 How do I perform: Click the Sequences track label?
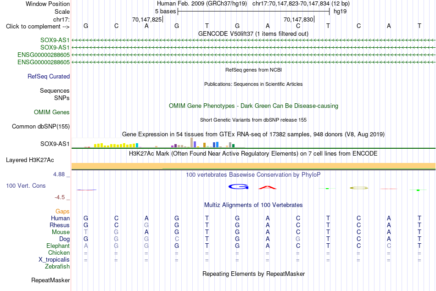[x=55, y=90]
